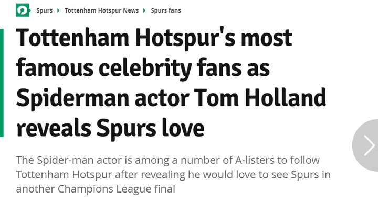Click 'Tom Holland' in the headline
Screen dimensions: 378x203
pyautogui.click(x=260, y=97)
